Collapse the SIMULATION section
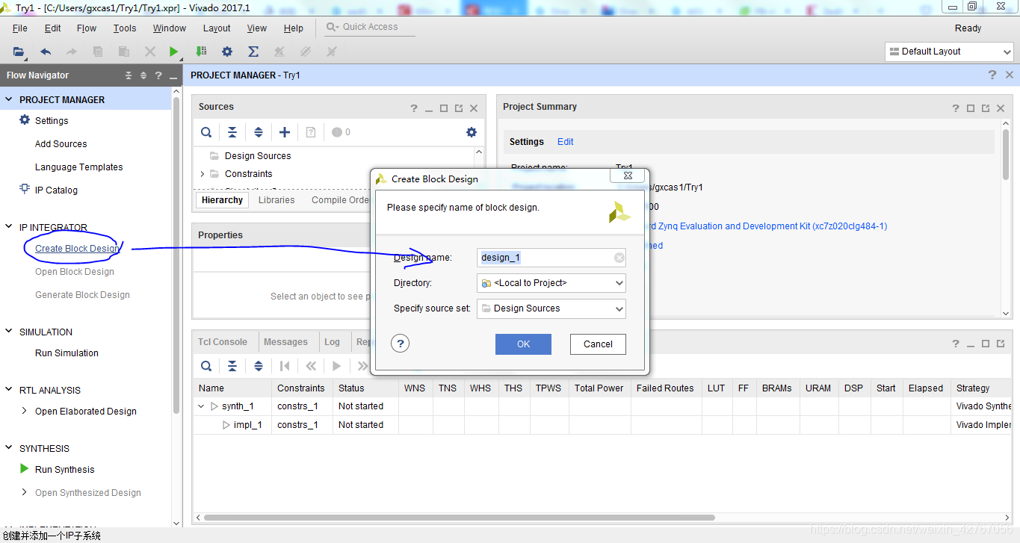Image resolution: width=1020 pixels, height=543 pixels. coord(9,332)
